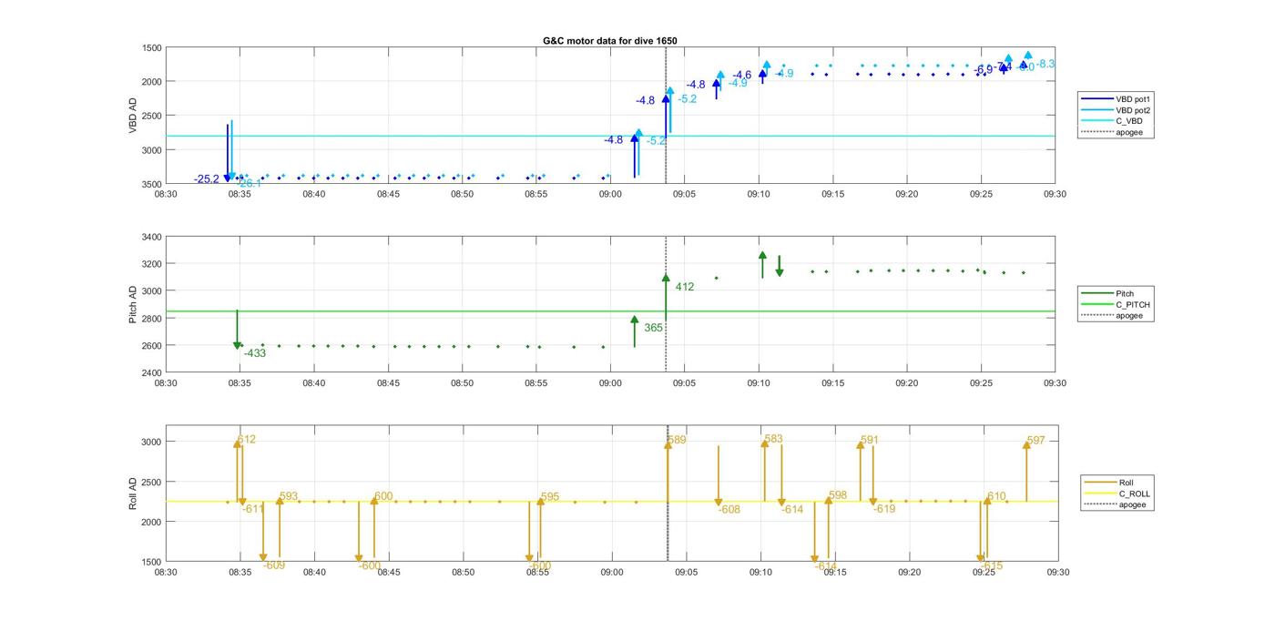
Task: Click the '365' pitch data label
Action: 653,328
